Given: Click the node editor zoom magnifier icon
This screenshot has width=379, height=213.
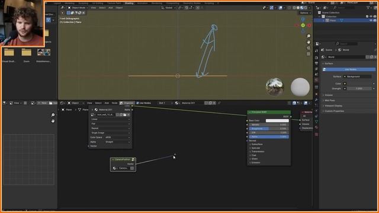Looking at the screenshot, I should coord(53,115).
